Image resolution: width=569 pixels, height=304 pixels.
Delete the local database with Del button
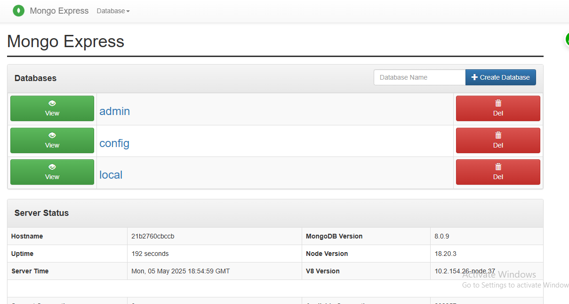pos(498,172)
